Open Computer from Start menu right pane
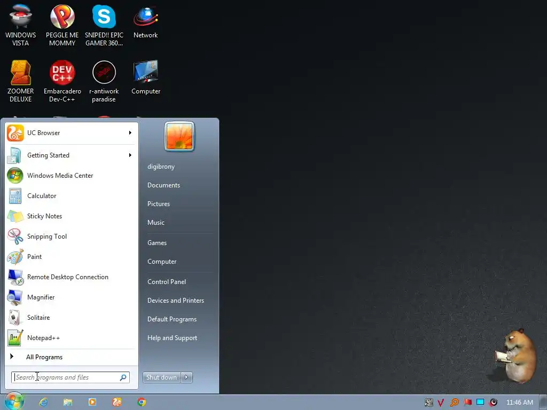This screenshot has height=410, width=547. [x=162, y=262]
